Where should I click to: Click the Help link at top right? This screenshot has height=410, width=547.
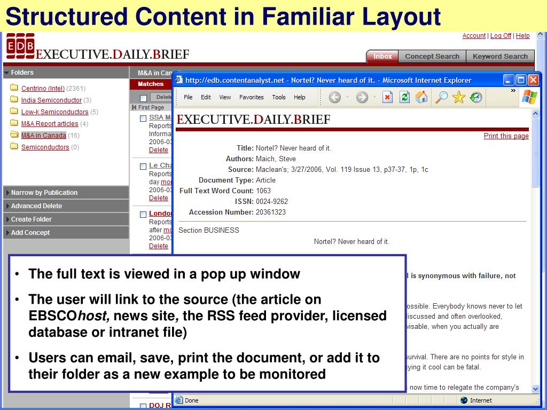coord(522,36)
